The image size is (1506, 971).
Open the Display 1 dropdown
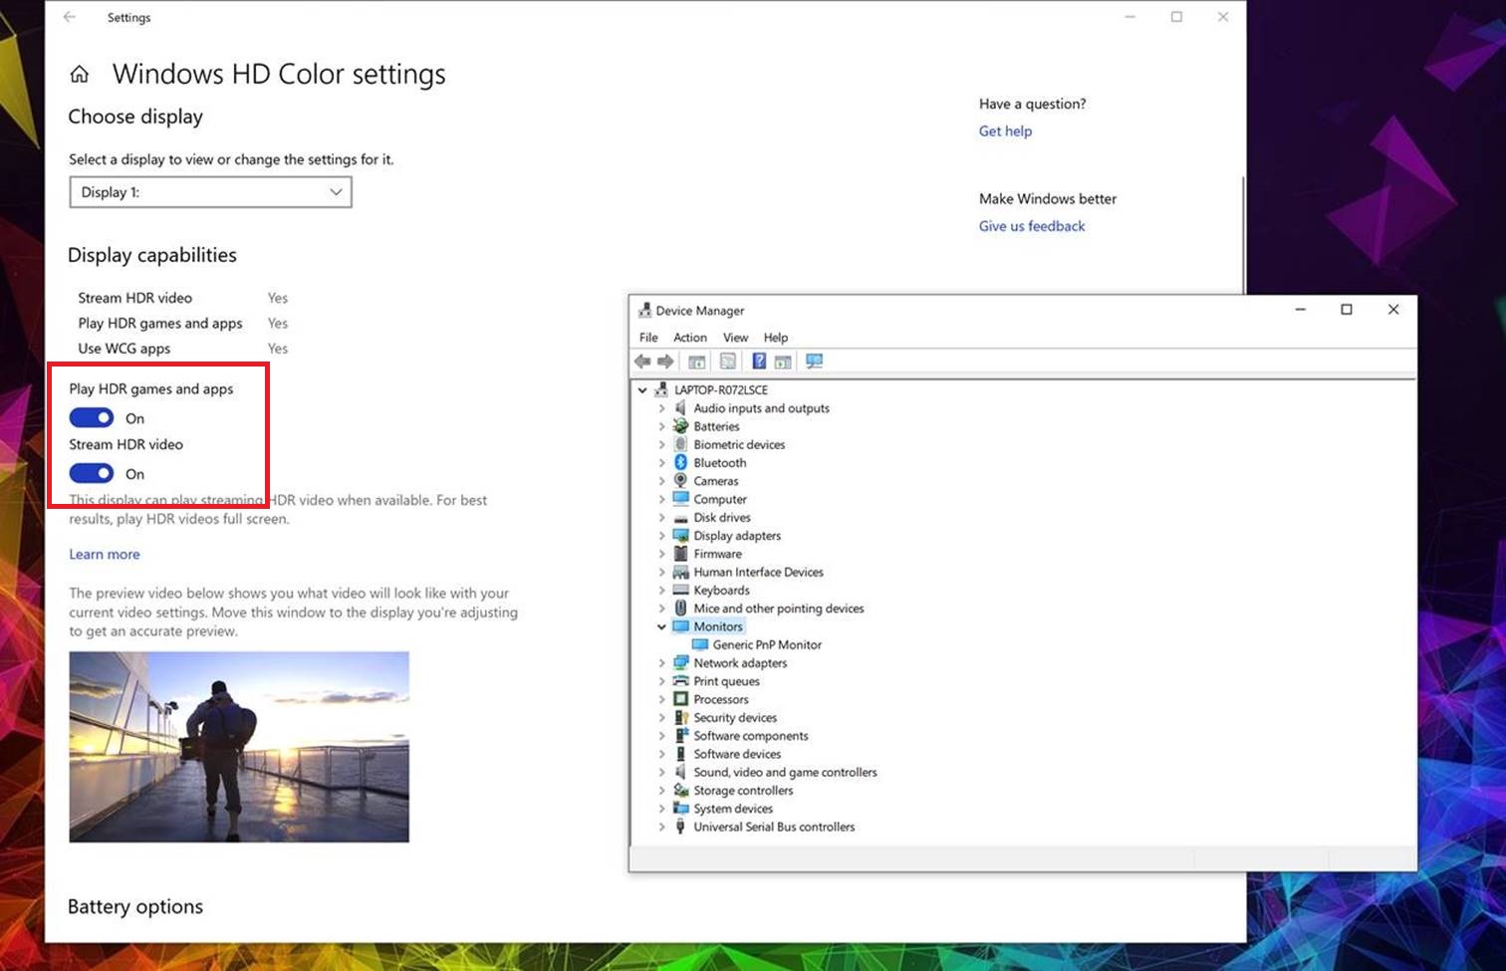[210, 191]
